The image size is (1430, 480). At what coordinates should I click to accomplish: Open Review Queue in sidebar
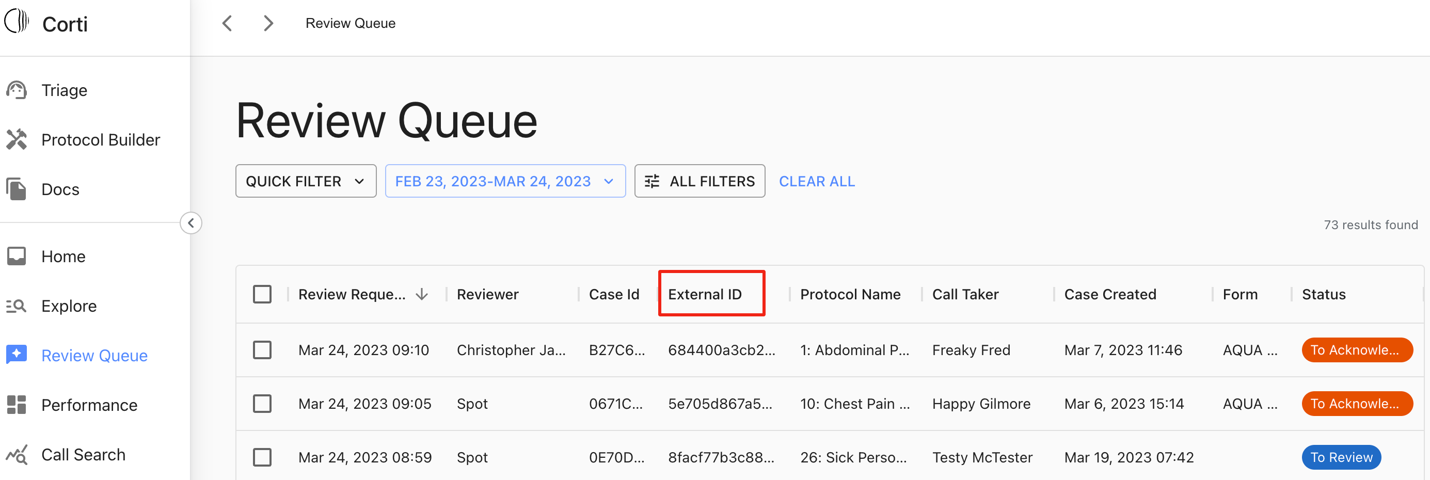pyautogui.click(x=94, y=356)
